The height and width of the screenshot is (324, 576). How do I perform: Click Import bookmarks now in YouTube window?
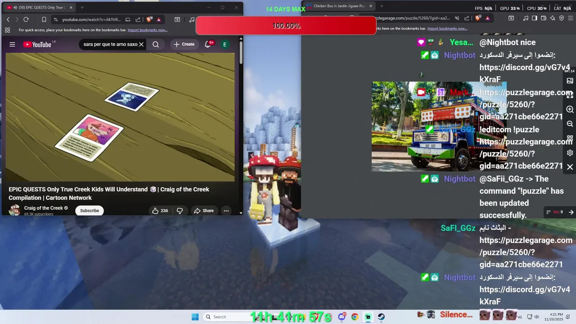148,30
